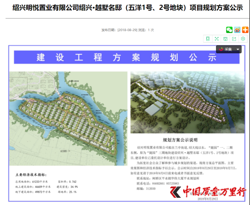Toggle fullscreen with the green expand-arrows icon
The image size is (250, 205).
pos(217,39)
